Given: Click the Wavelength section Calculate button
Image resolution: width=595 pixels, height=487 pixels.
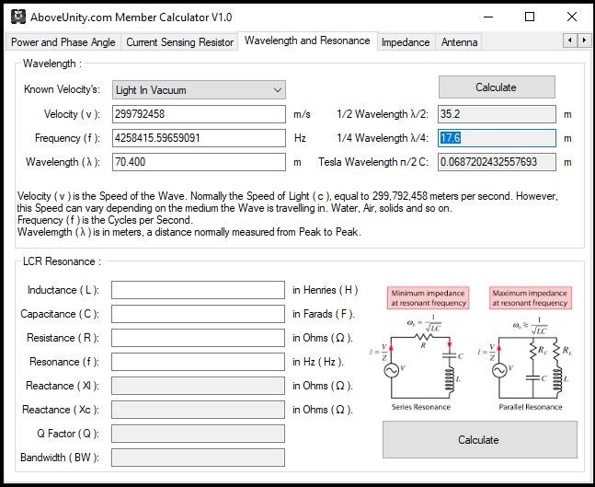Looking at the screenshot, I should point(497,87).
